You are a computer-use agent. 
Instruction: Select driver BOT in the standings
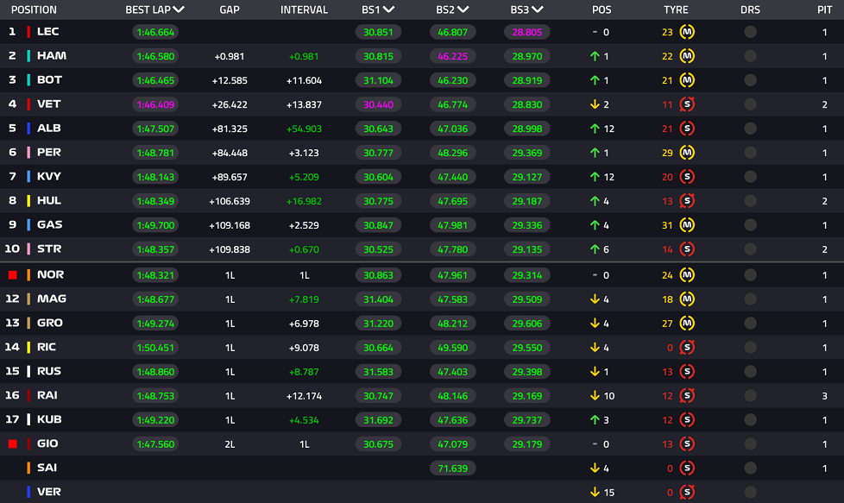49,80
